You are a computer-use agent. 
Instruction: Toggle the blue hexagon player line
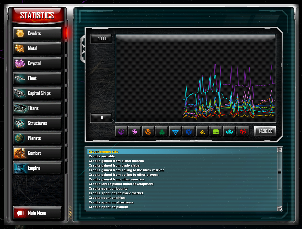click(x=189, y=132)
